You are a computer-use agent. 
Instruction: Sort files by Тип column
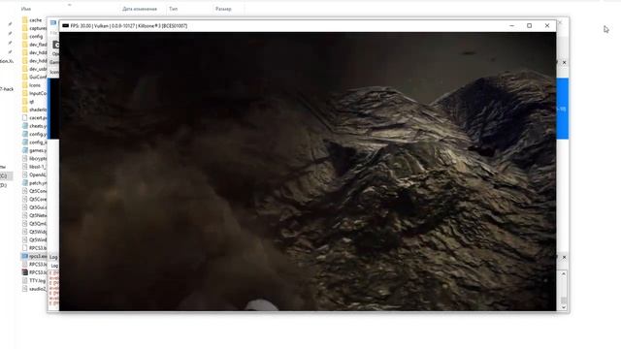click(173, 9)
